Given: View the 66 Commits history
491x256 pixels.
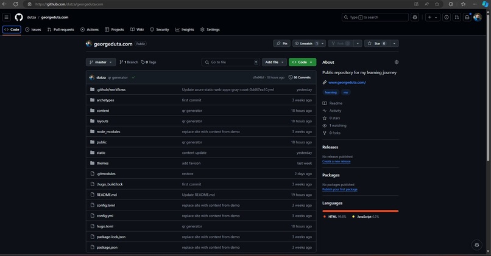Looking at the screenshot, I should point(300,77).
